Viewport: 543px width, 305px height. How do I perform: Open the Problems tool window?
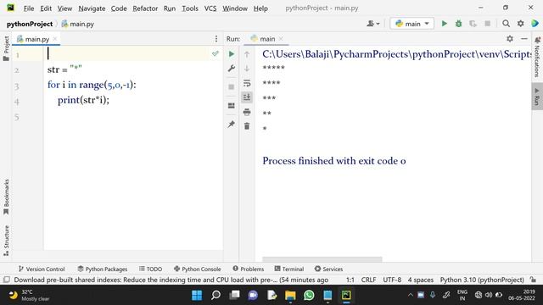[x=249, y=269]
